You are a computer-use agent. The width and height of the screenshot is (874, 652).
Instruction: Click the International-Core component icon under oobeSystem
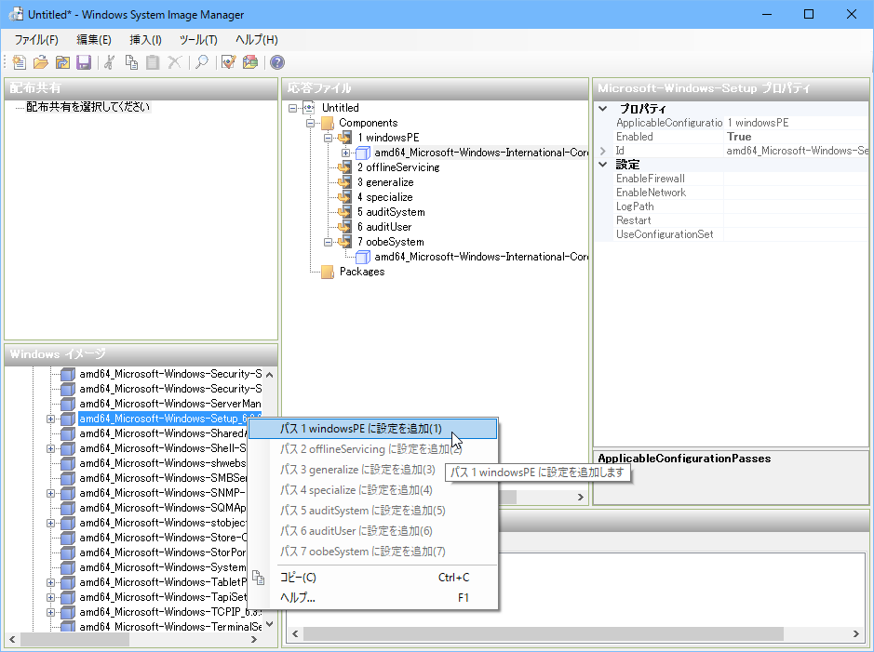(363, 257)
